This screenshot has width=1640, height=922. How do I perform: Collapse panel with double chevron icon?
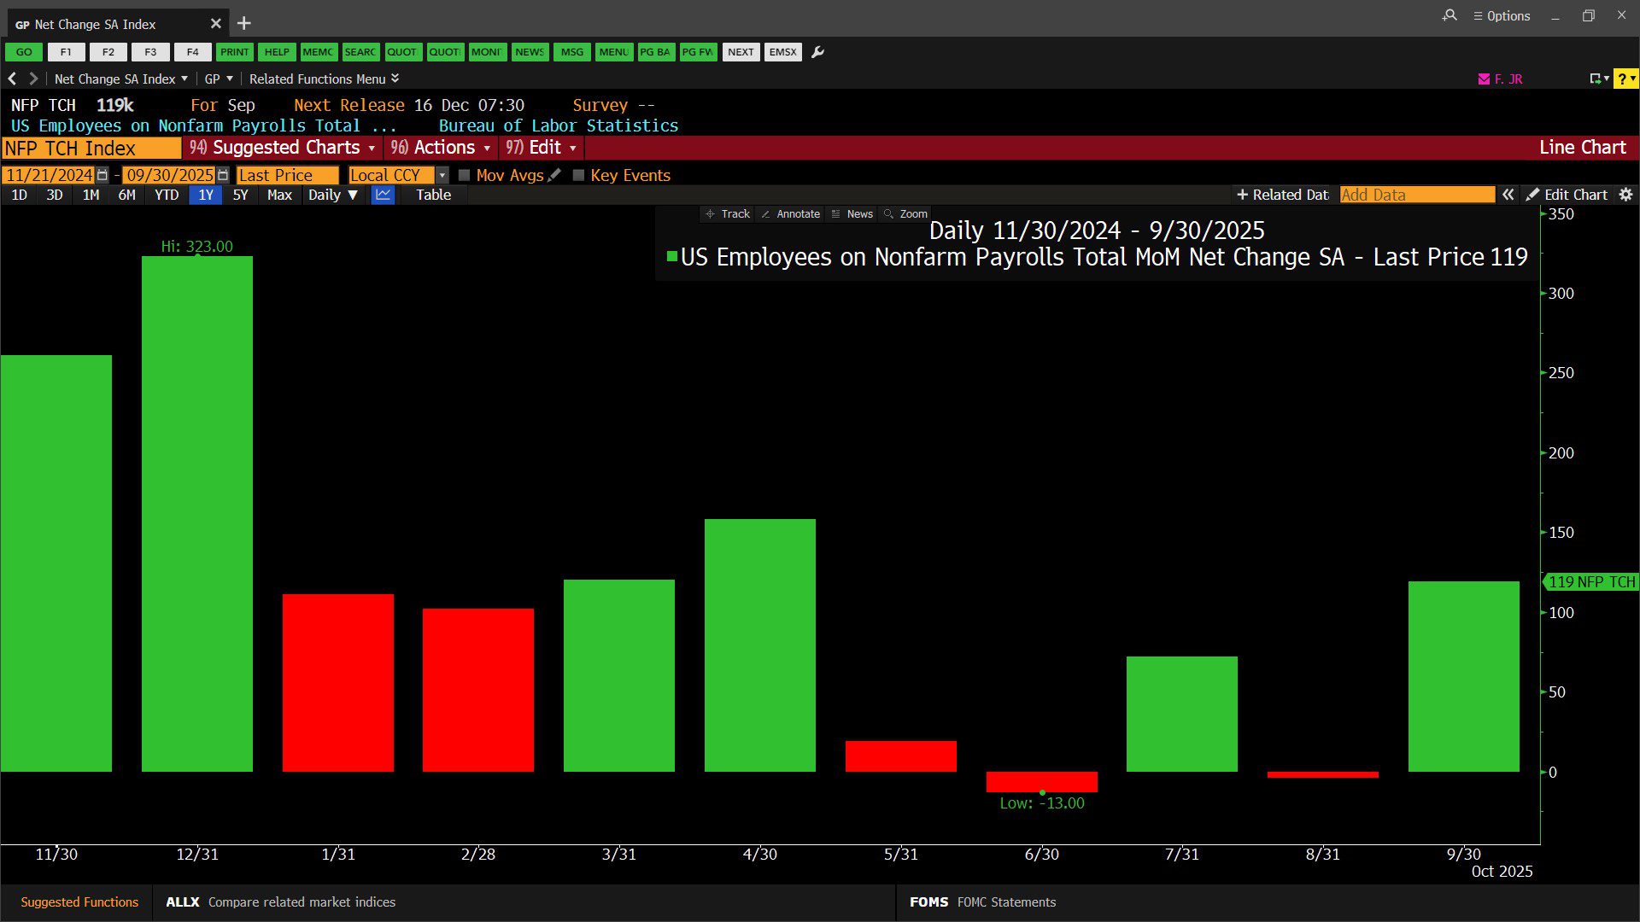(x=1508, y=195)
